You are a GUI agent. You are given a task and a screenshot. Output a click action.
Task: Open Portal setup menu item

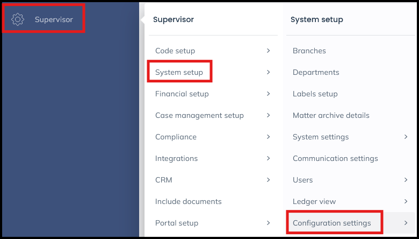pyautogui.click(x=177, y=223)
